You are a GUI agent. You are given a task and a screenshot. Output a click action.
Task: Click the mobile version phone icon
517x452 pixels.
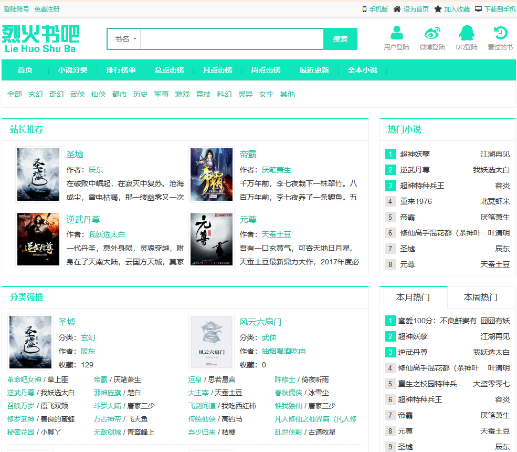[364, 9]
